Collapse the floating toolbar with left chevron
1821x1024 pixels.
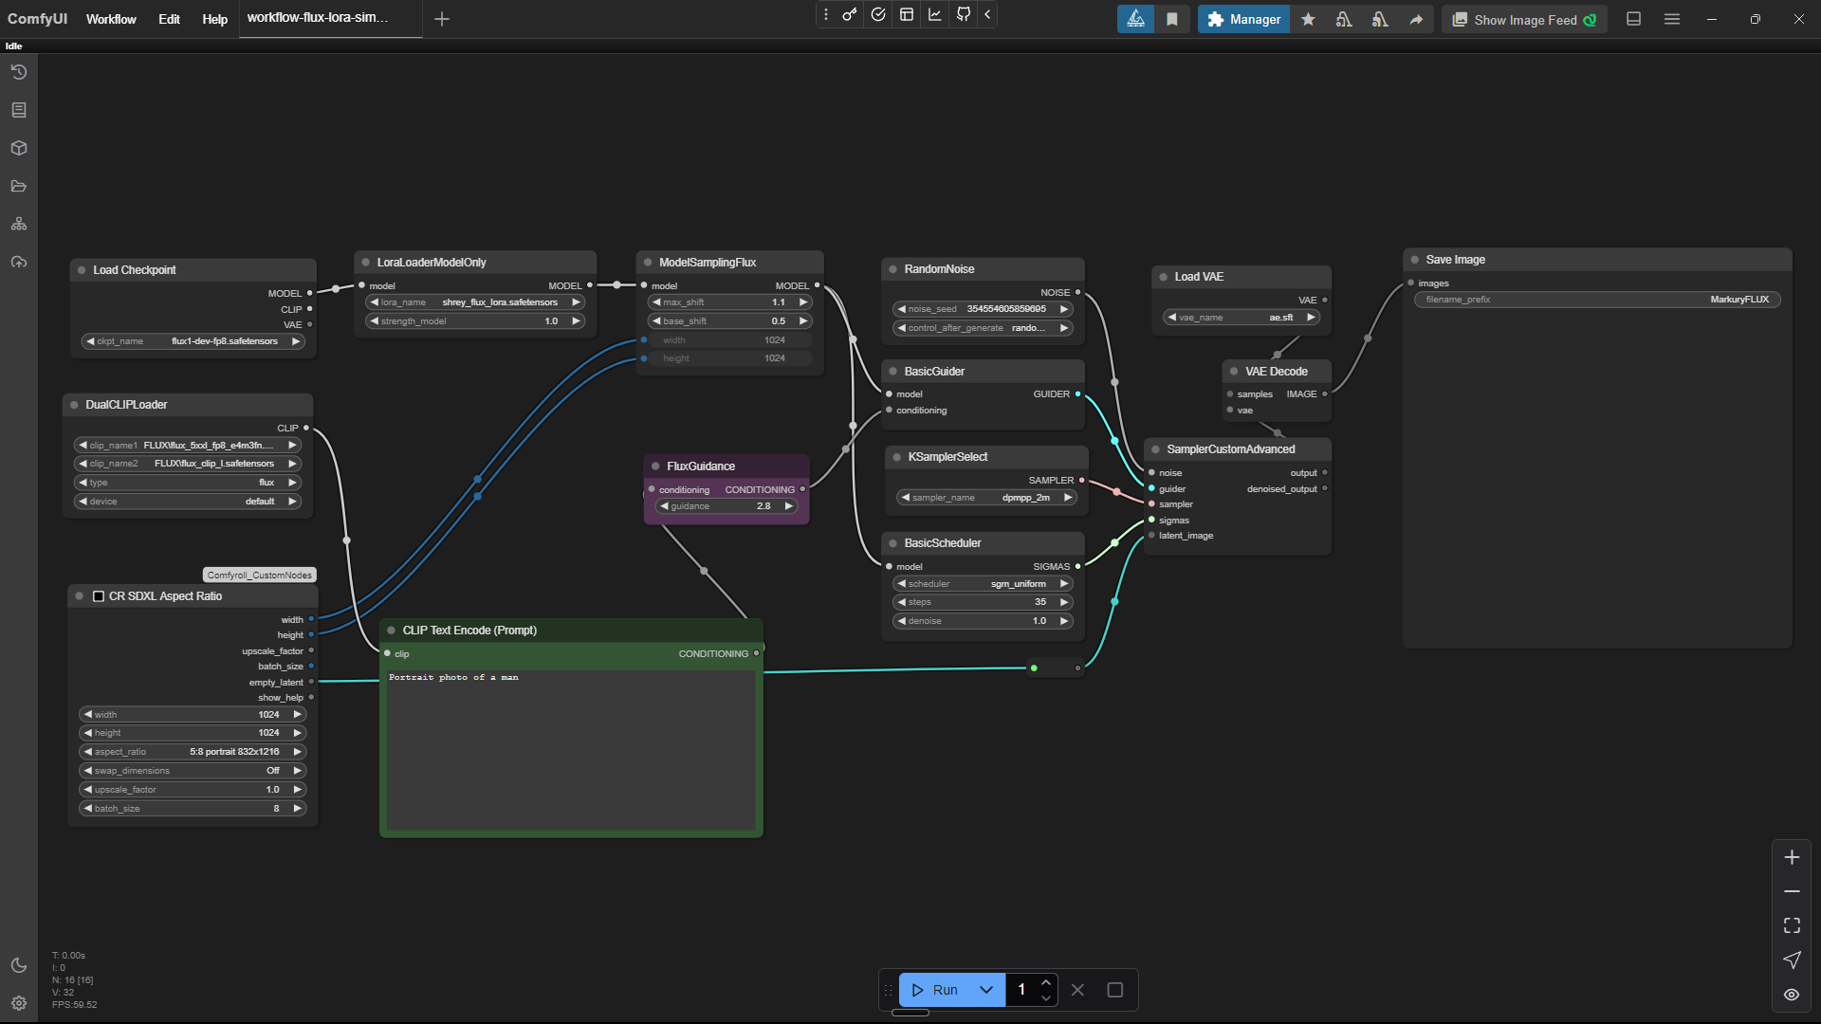[x=987, y=14]
